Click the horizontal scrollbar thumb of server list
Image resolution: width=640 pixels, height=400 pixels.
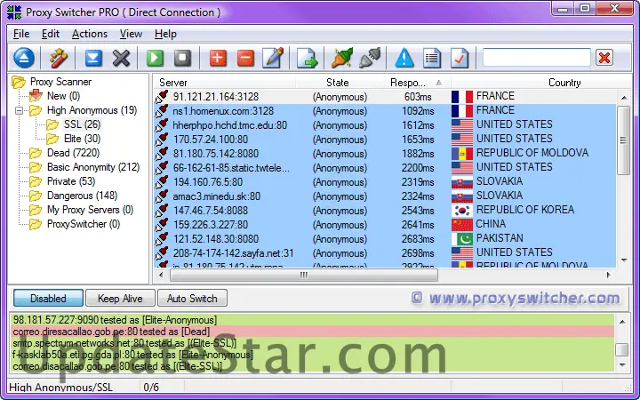(x=304, y=275)
